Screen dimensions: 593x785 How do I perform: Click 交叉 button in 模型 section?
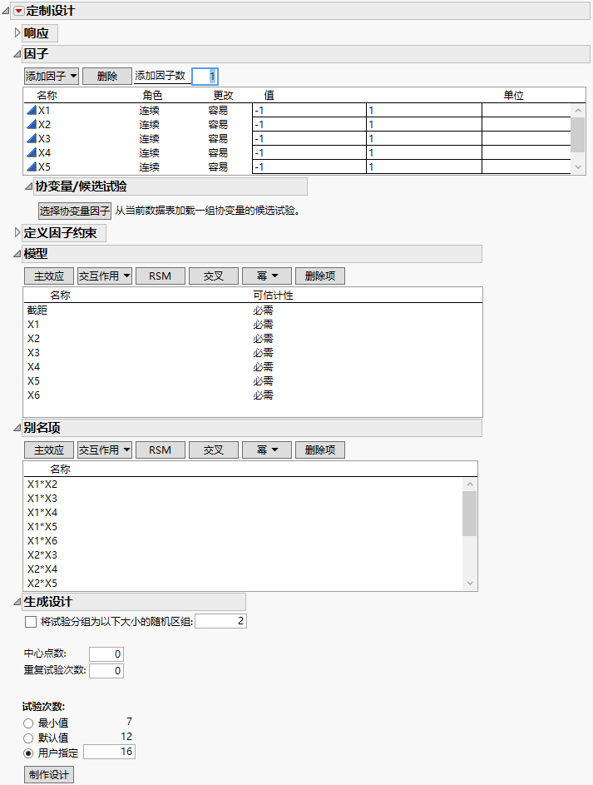point(214,276)
